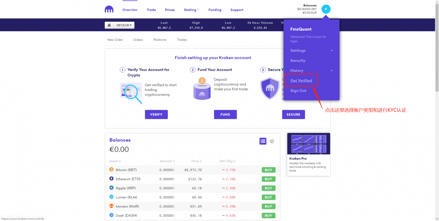Open the Kraken Pro thumbnail

308,144
